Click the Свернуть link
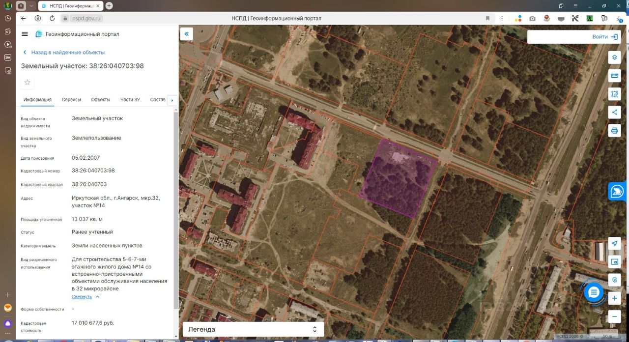 coord(82,297)
